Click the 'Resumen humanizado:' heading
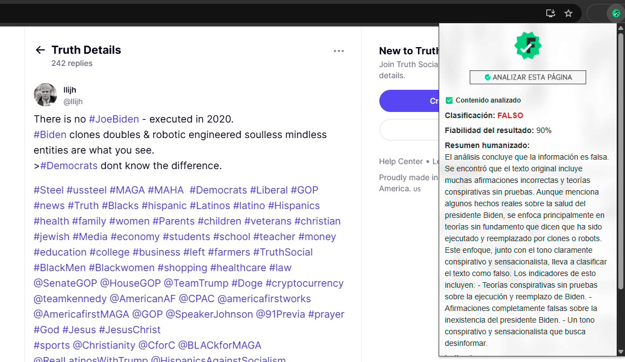 point(487,145)
